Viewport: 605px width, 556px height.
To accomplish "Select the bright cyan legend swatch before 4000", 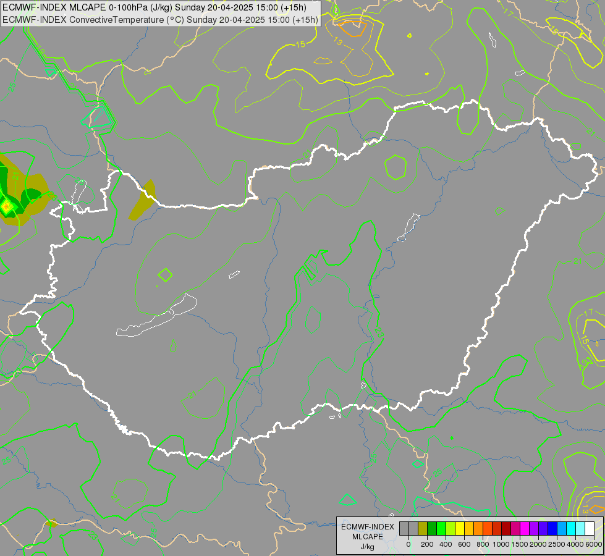I will point(571,528).
